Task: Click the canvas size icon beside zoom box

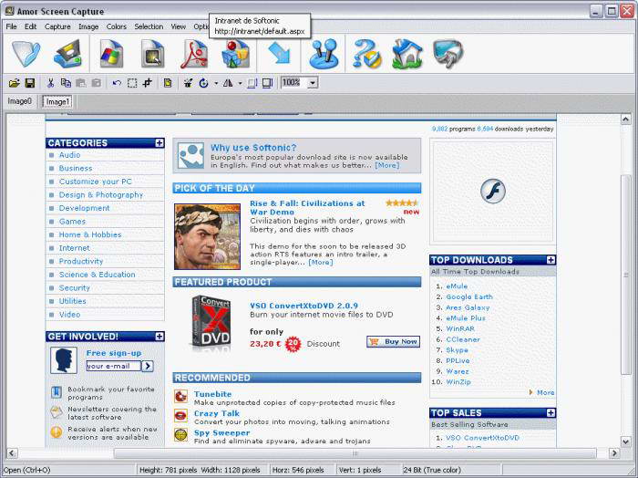Action: [x=267, y=83]
